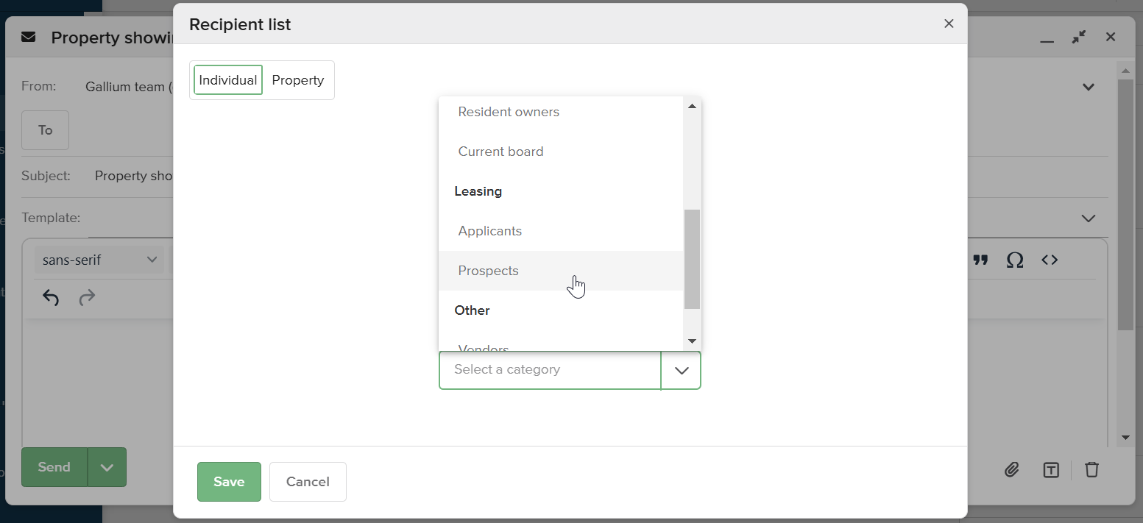Click the To button in the email window
Screen dimensions: 1143x523
coord(46,130)
